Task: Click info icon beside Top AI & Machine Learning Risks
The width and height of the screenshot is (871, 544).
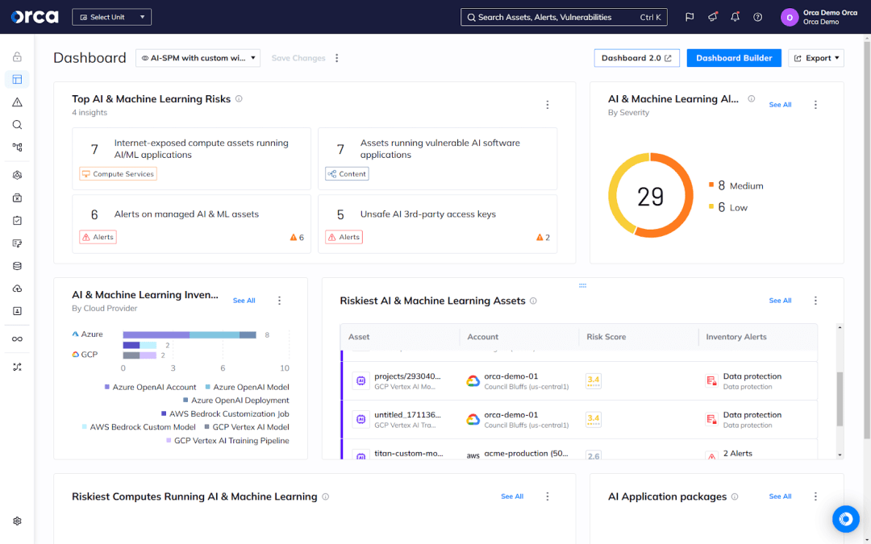Action: click(239, 99)
